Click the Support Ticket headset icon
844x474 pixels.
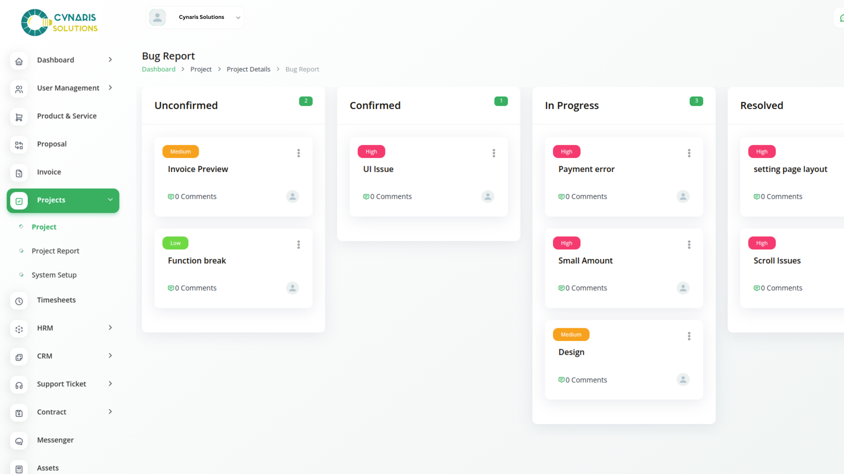pyautogui.click(x=19, y=385)
